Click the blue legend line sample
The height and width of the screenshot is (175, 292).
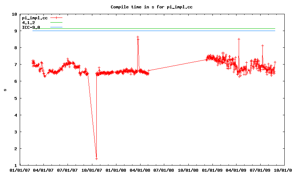57,27
